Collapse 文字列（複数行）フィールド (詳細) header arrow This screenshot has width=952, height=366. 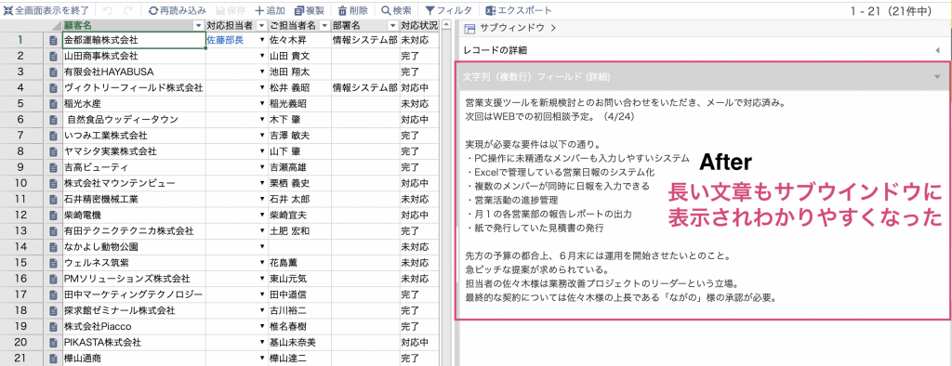pos(938,76)
